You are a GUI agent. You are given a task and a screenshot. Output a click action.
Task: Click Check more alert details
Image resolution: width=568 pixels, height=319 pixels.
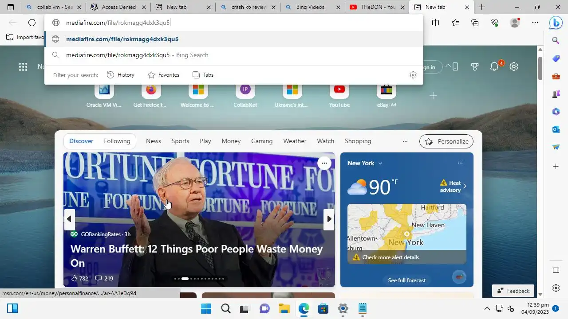pos(390,257)
